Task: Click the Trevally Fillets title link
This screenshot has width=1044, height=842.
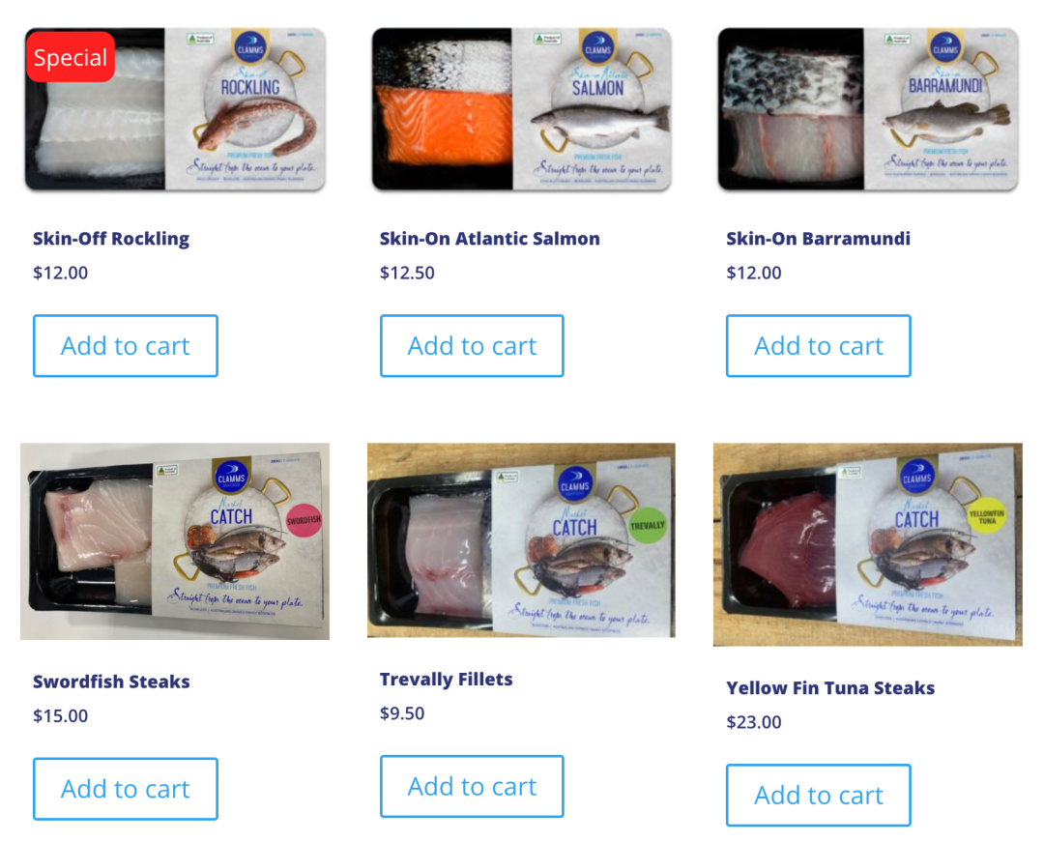Action: coord(446,679)
